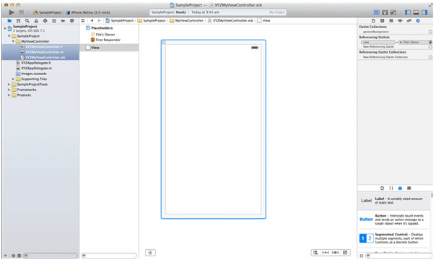Open the Log navigator speech-bubble icon

71,21
